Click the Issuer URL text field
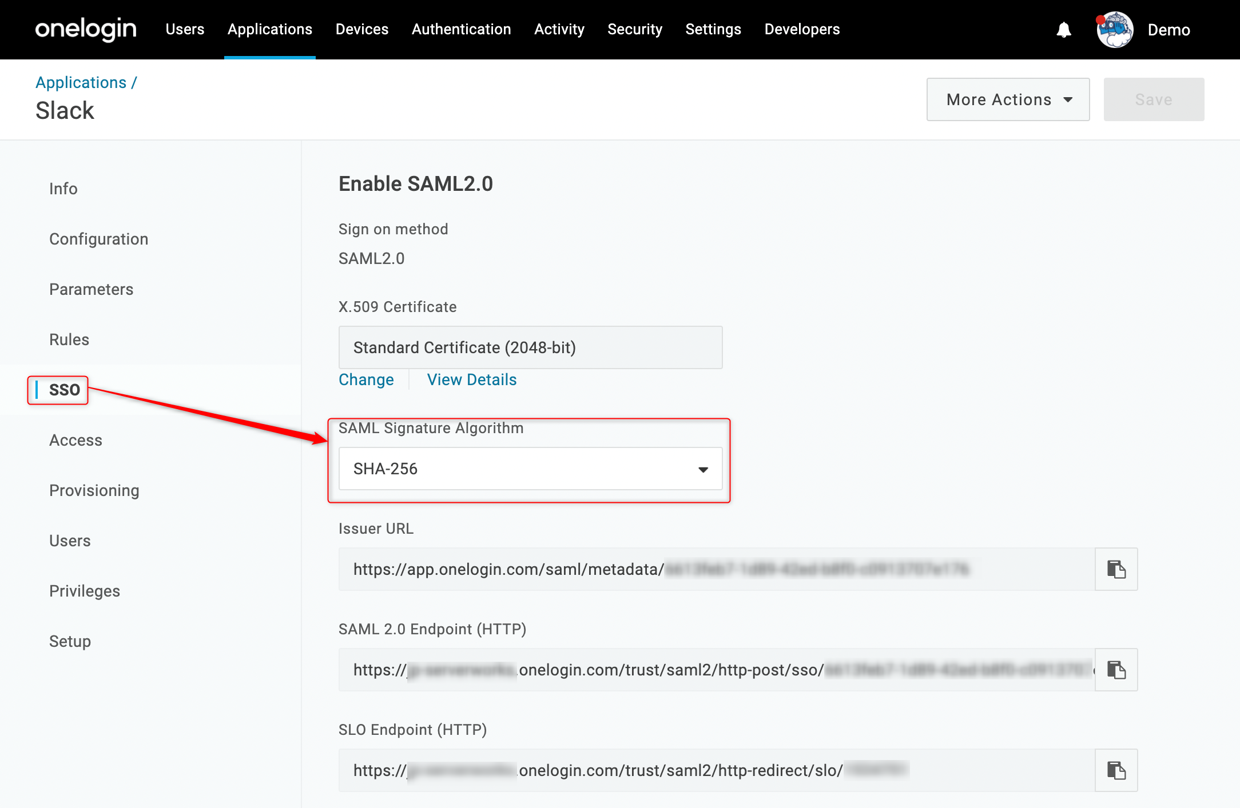This screenshot has width=1240, height=808. point(717,569)
